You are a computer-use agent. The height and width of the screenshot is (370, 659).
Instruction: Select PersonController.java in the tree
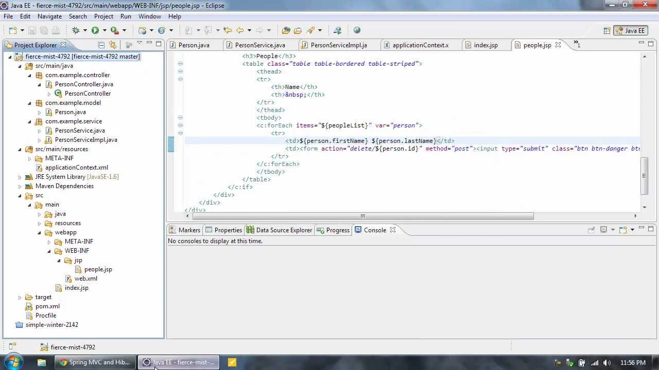click(x=84, y=84)
